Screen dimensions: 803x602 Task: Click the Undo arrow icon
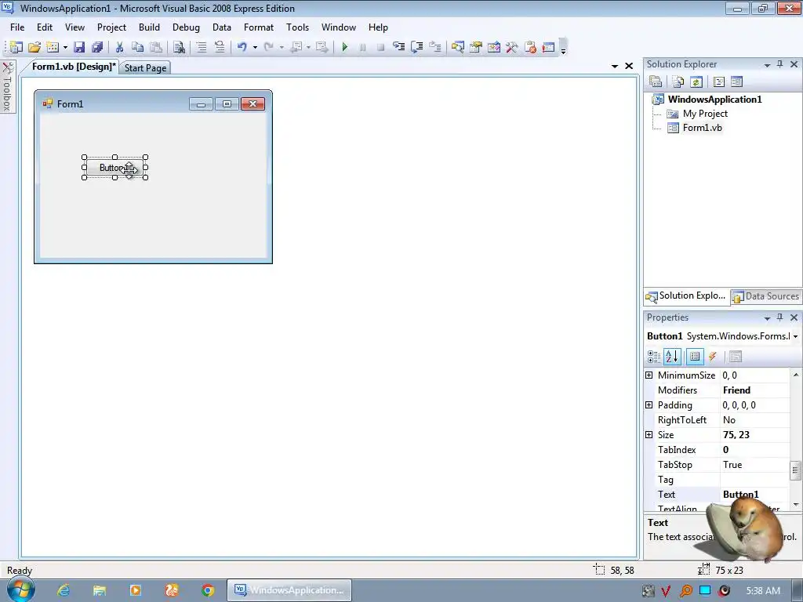(x=242, y=47)
